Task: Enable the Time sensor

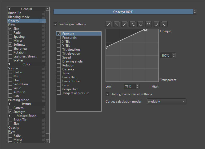Action: (x=59, y=73)
